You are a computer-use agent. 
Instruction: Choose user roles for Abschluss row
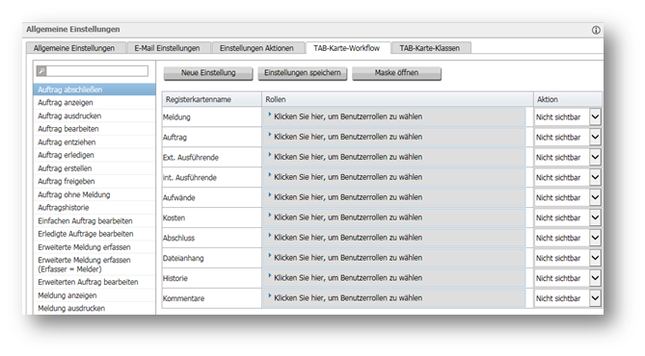394,238
